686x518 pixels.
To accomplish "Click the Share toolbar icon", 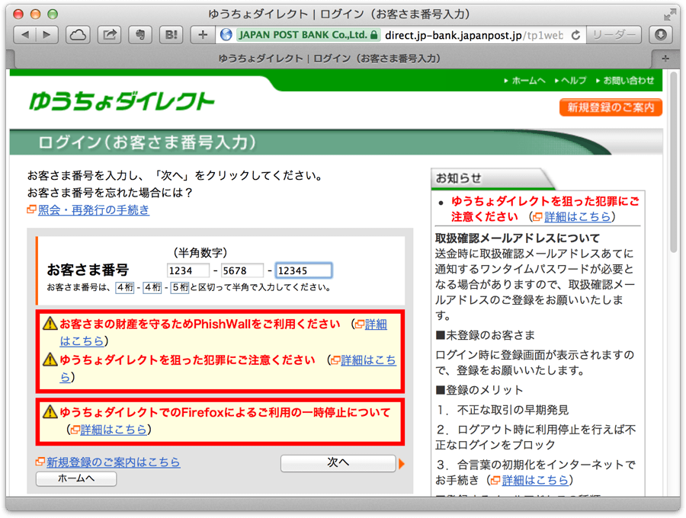I will tap(109, 34).
